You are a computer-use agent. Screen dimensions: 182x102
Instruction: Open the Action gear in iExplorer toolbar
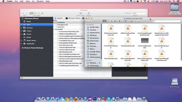pos(88,13)
